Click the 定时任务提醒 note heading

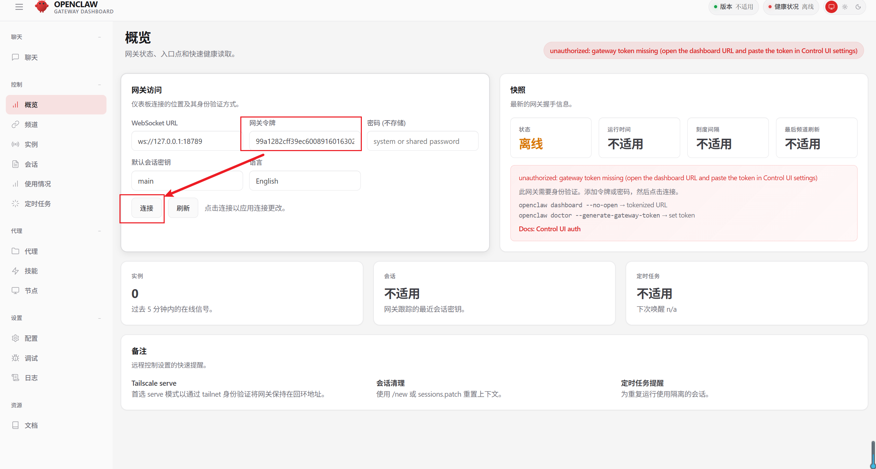click(x=642, y=383)
